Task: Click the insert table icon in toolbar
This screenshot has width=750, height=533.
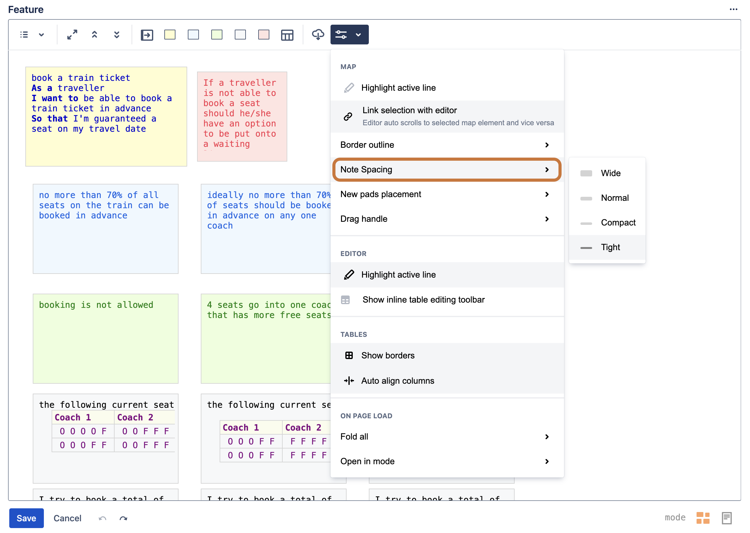Action: [x=287, y=35]
